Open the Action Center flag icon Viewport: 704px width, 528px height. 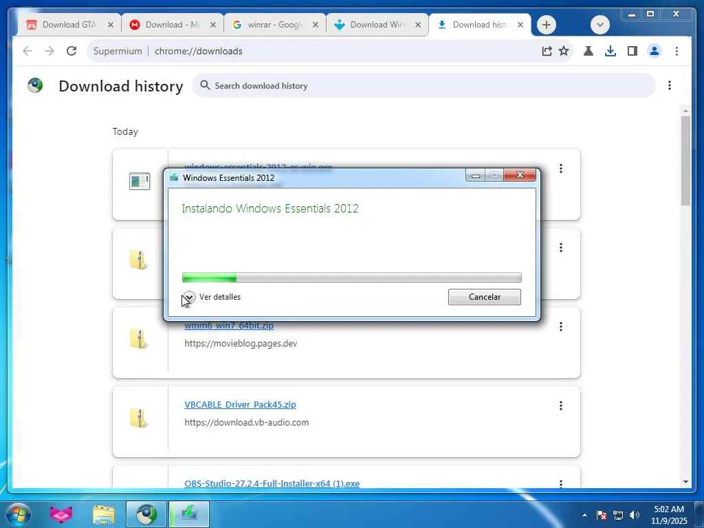click(x=602, y=515)
